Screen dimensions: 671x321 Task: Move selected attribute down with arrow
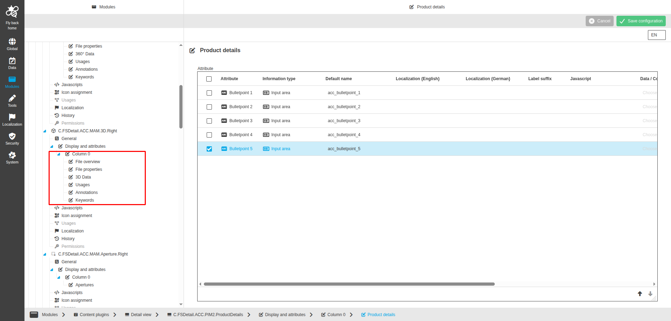pos(650,294)
